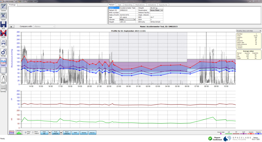Toggle the Heart rate graph button

[44, 133]
